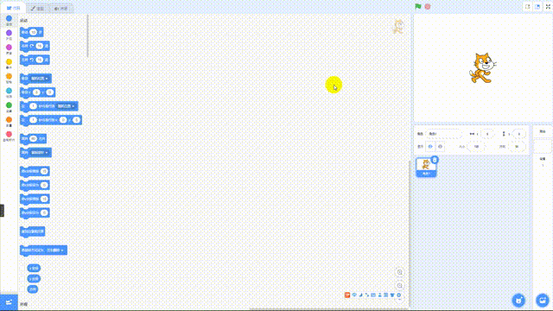Click the green flag to run
Screen dimensions: 553x311
418,6
